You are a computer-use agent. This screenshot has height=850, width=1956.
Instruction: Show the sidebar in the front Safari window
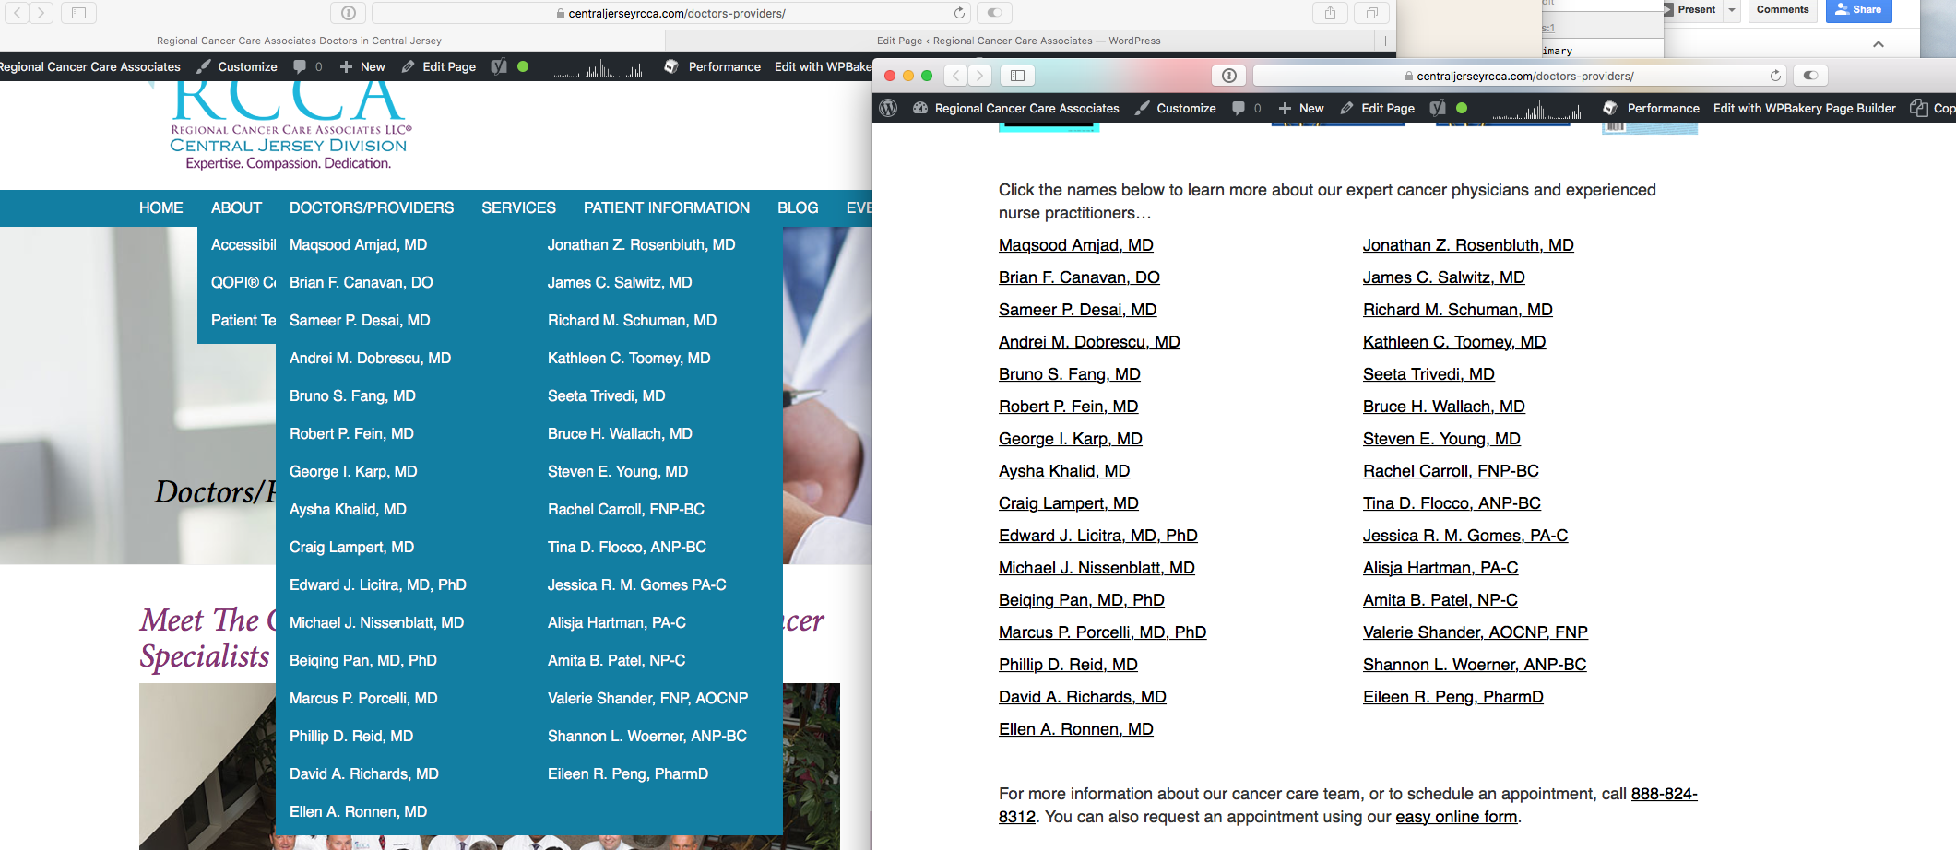[x=1018, y=76]
